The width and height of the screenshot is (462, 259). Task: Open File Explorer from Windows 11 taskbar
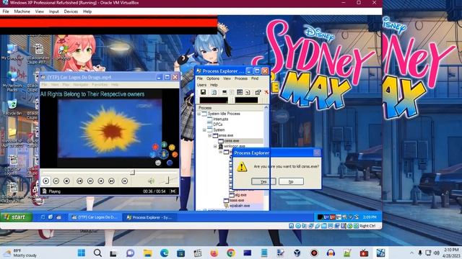pyautogui.click(x=147, y=253)
